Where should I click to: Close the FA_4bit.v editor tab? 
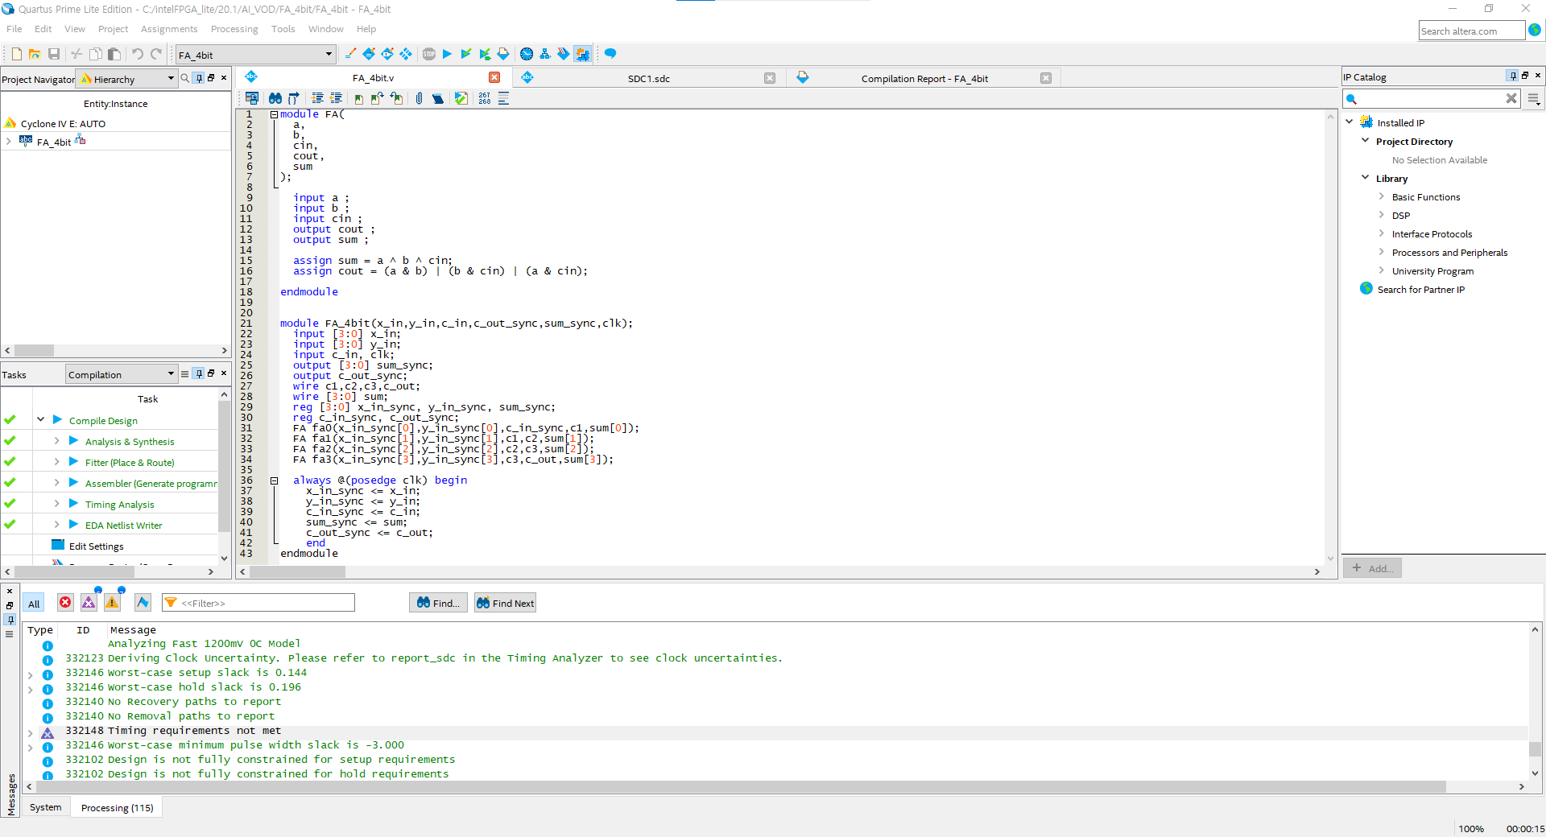[494, 77]
